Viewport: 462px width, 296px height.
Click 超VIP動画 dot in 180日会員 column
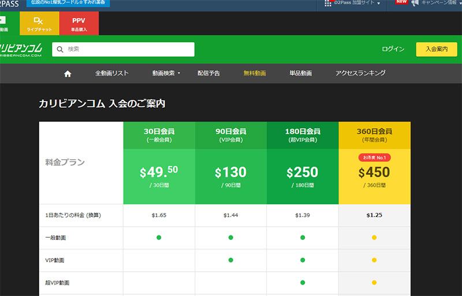point(303,283)
